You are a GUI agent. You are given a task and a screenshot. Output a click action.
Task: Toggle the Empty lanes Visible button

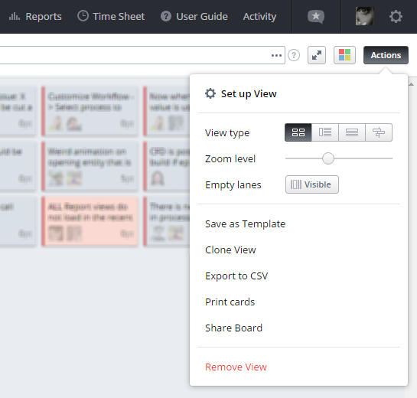(x=312, y=184)
